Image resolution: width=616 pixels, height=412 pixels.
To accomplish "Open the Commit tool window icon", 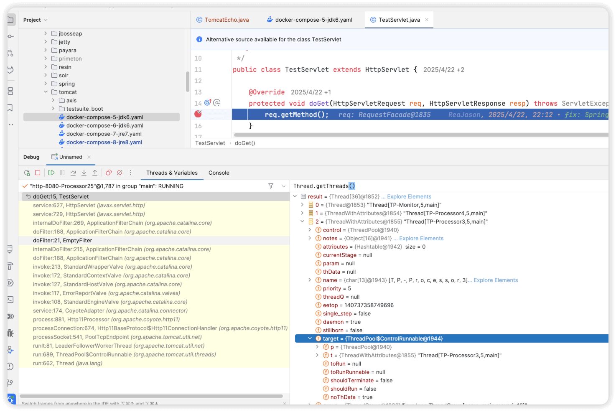I will (11, 36).
